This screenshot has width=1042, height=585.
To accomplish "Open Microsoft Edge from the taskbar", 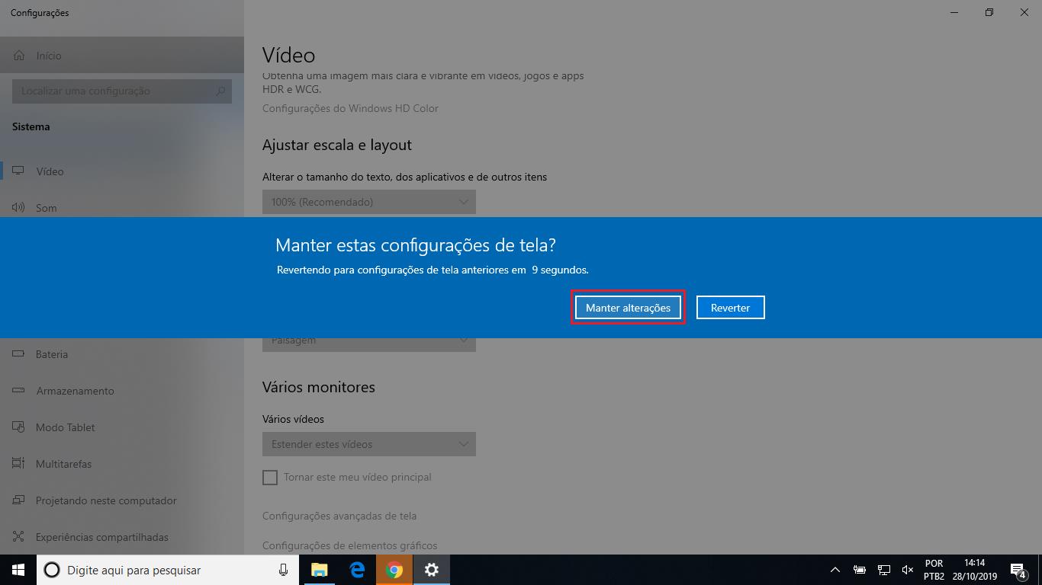I will [x=357, y=570].
